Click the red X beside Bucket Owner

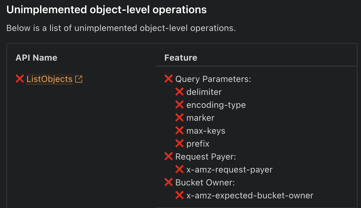(169, 182)
